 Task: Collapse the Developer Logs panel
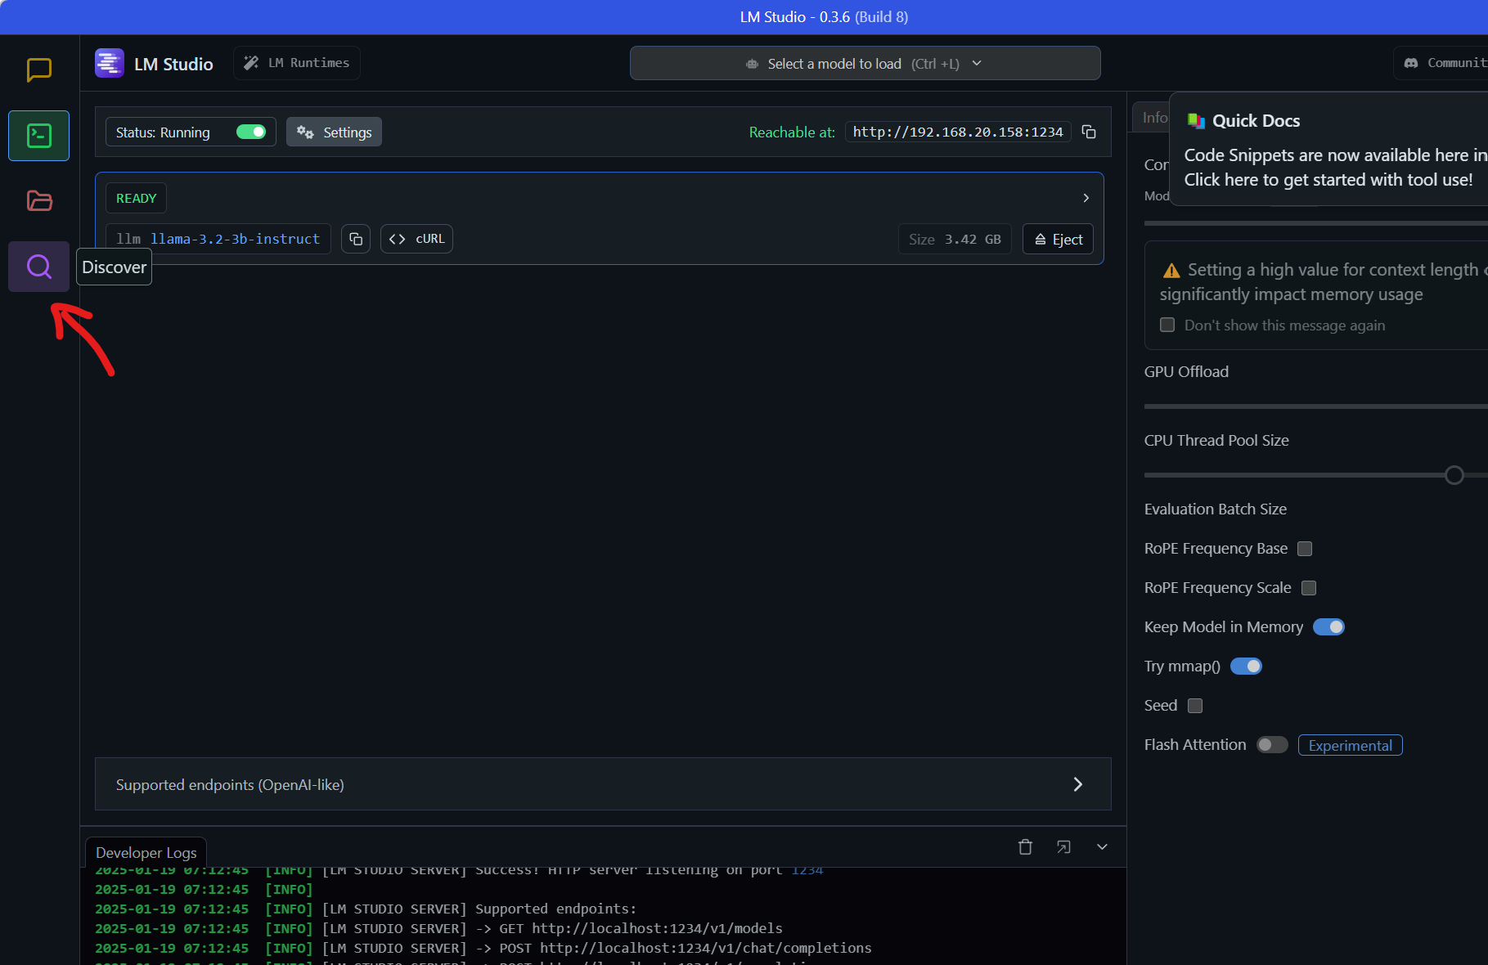[x=1102, y=847]
